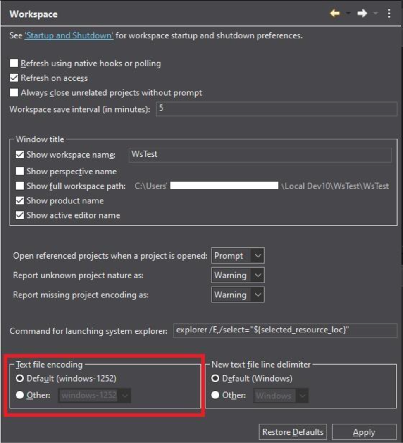Image resolution: width=403 pixels, height=443 pixels.
Task: Open Report missing project encoding dropdown
Action: click(238, 295)
